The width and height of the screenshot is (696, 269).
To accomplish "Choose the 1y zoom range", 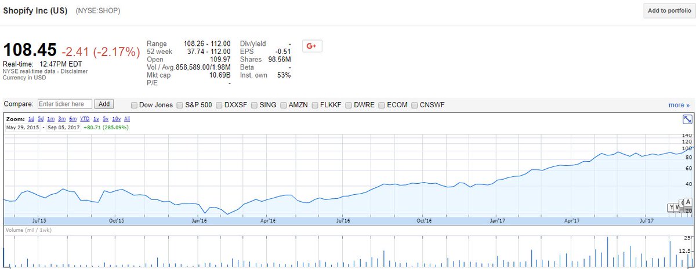I will click(x=96, y=119).
